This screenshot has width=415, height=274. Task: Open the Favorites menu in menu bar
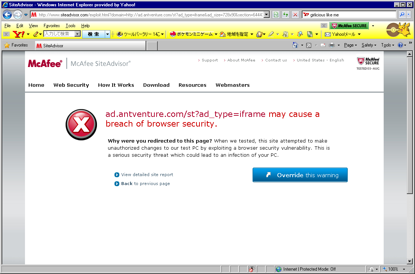[52, 26]
